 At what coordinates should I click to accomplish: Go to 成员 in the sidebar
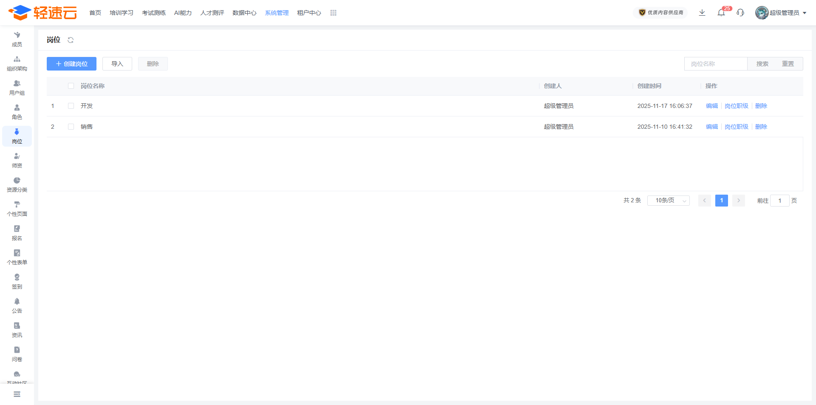(x=17, y=39)
